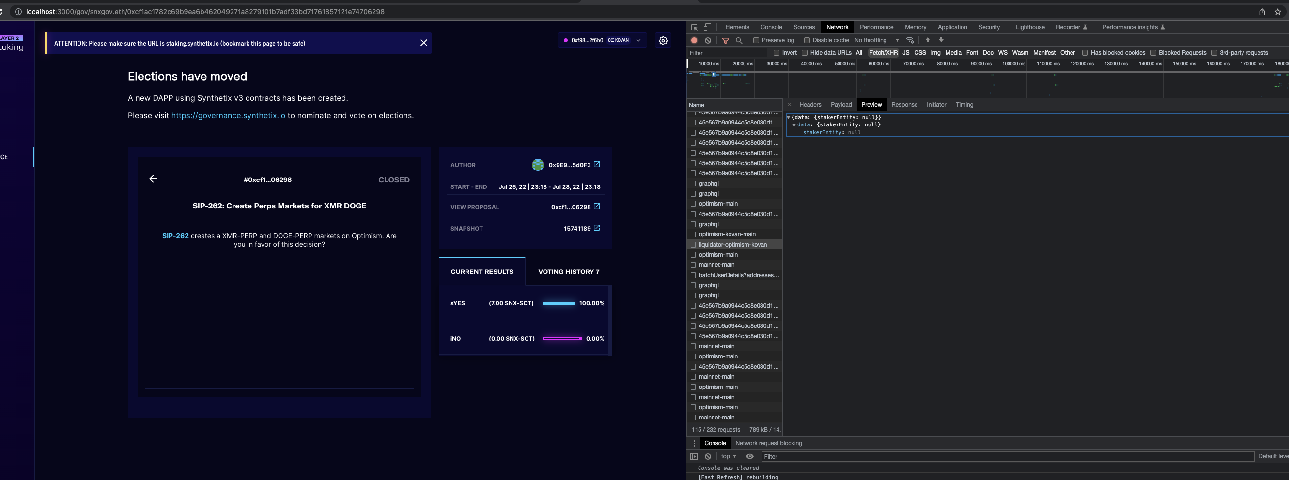
Task: Toggle Disable cache checkbox
Action: 807,40
